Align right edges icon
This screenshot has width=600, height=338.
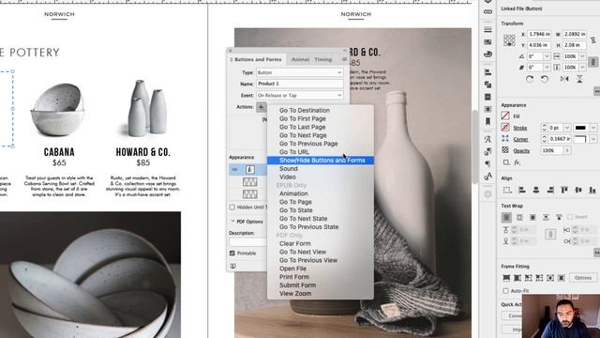click(550, 190)
